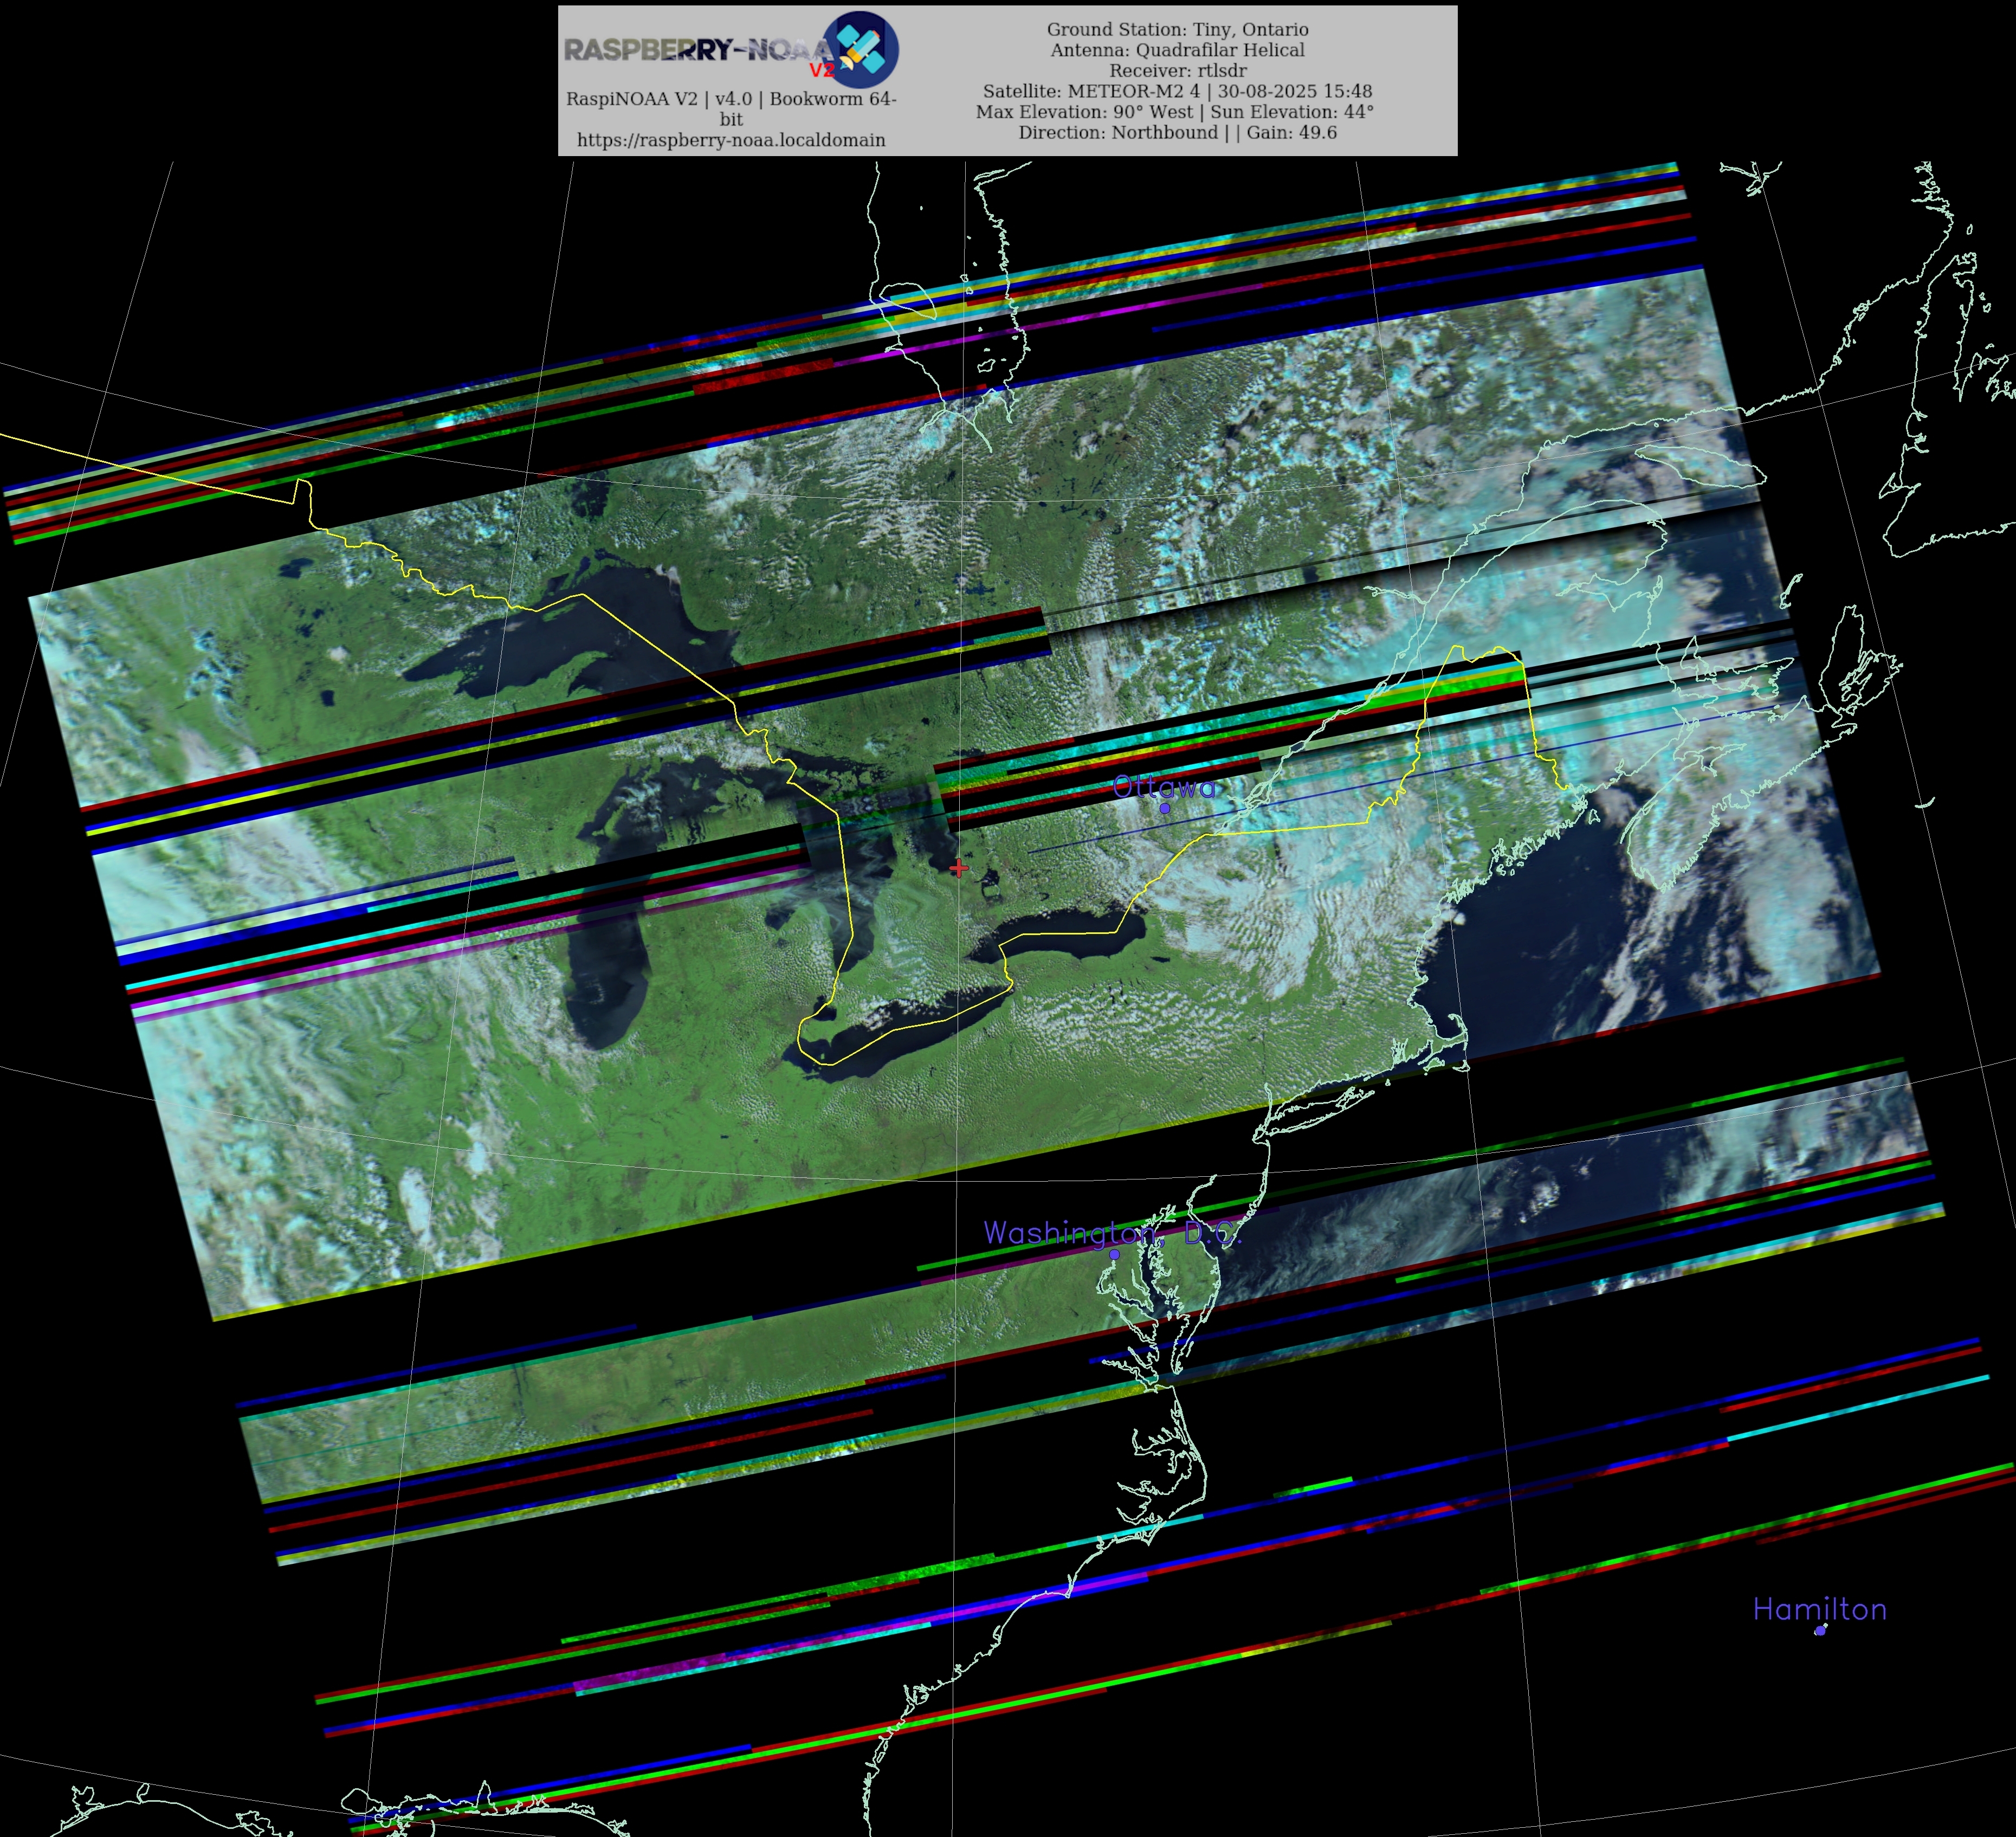The height and width of the screenshot is (1837, 2016).
Task: Click the Antenna: Quadrafilar Helical line
Action: [x=1177, y=50]
